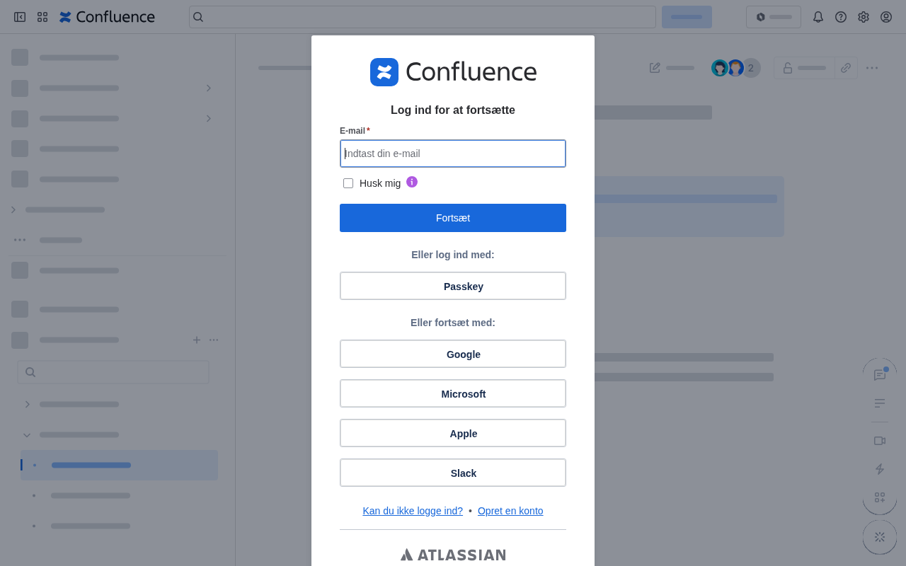The width and height of the screenshot is (906, 566).
Task: Click the sidebar search field
Action: [113, 372]
